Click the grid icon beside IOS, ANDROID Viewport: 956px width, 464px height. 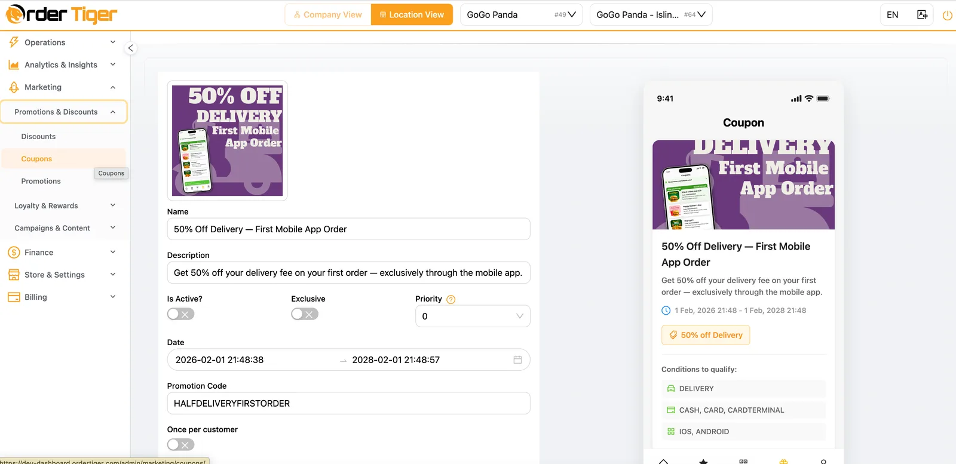tap(671, 432)
